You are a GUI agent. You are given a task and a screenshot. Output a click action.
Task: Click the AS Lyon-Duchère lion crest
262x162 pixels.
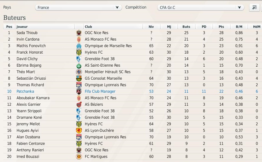pos(79,131)
